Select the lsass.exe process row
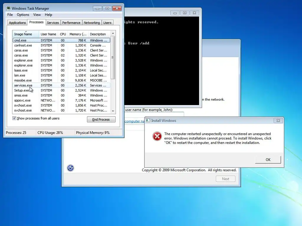 click(x=61, y=70)
